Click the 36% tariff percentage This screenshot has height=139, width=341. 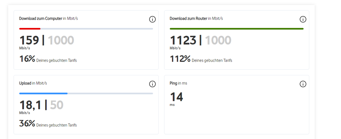[x=27, y=123]
